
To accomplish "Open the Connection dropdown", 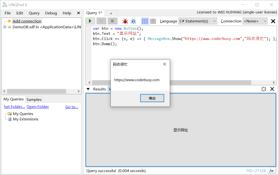I will point(255,21).
